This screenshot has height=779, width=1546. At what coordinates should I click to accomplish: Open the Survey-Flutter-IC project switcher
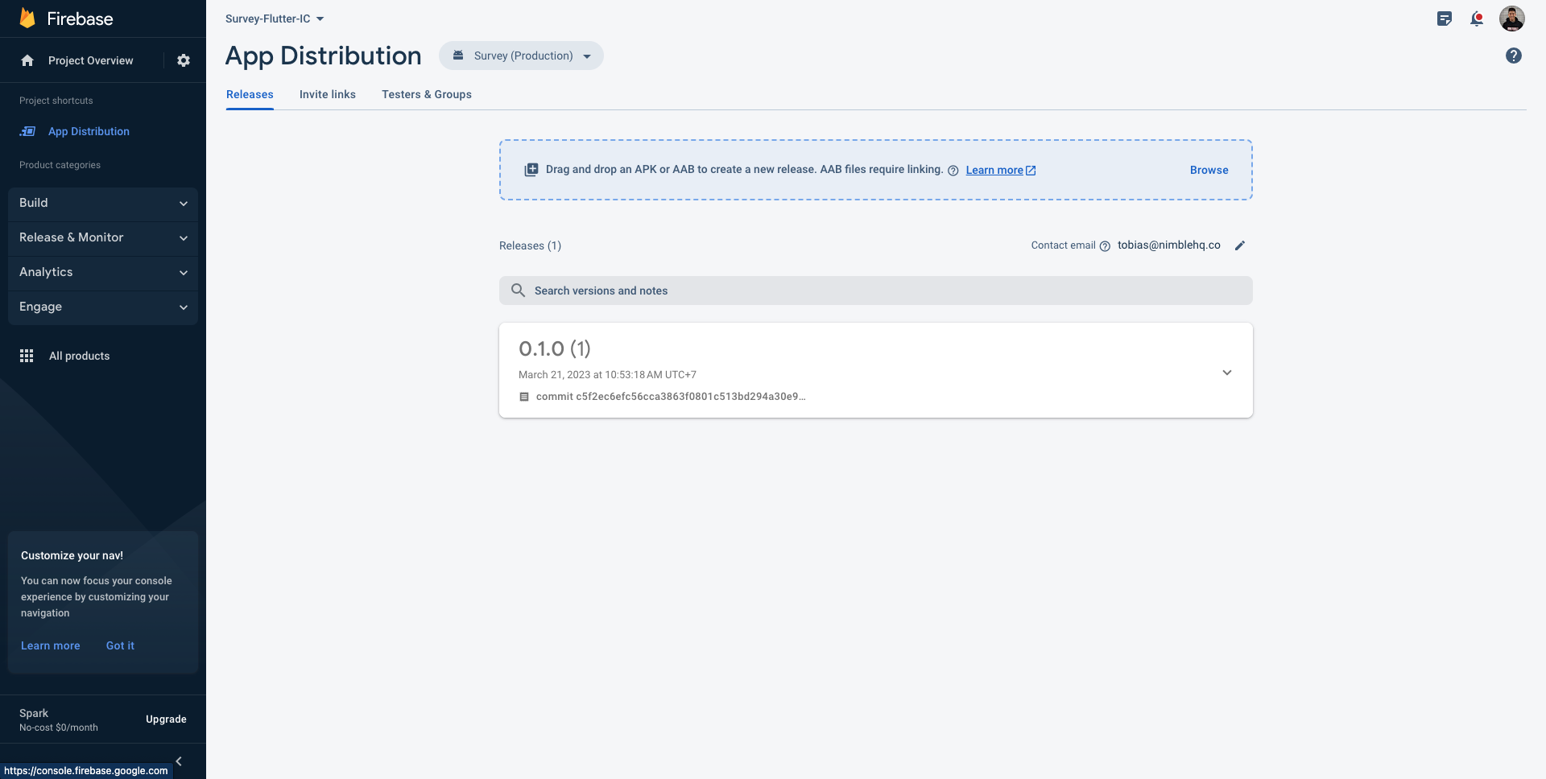(x=274, y=19)
